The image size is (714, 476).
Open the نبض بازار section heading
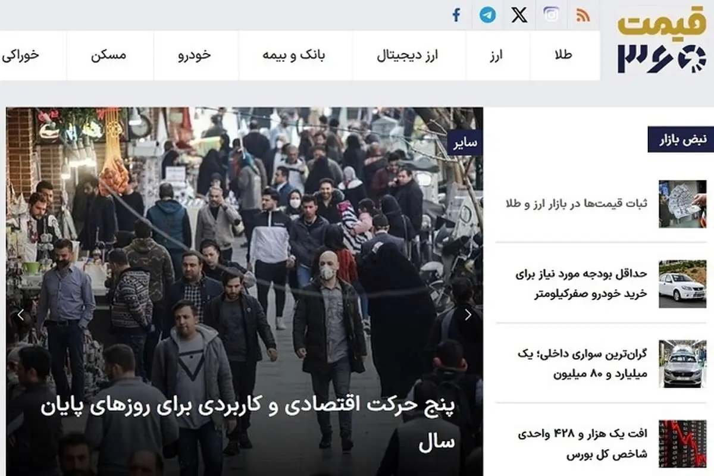680,140
